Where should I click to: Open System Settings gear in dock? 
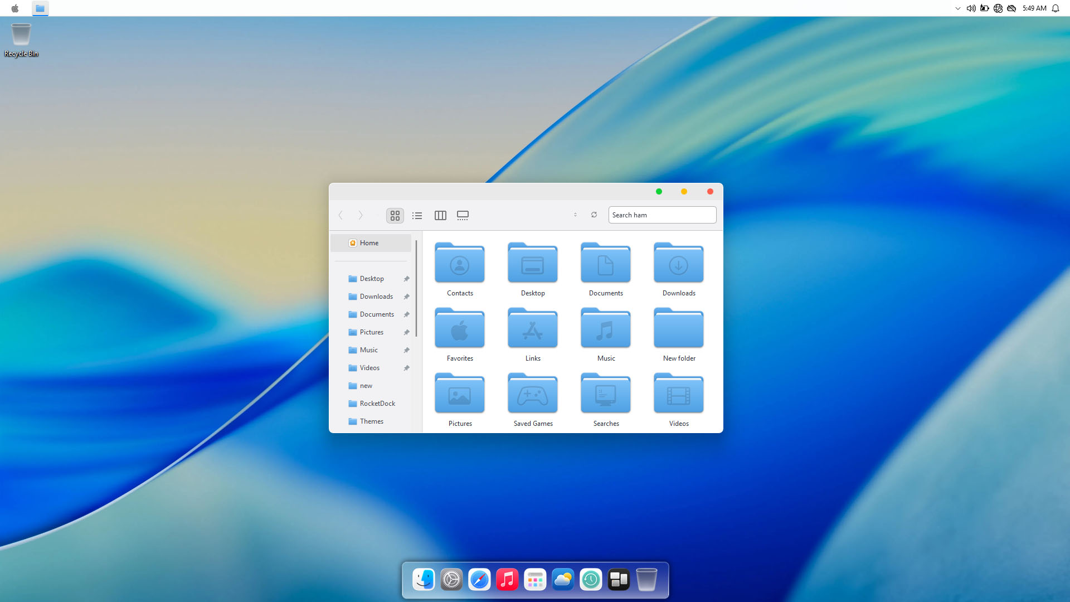point(451,580)
